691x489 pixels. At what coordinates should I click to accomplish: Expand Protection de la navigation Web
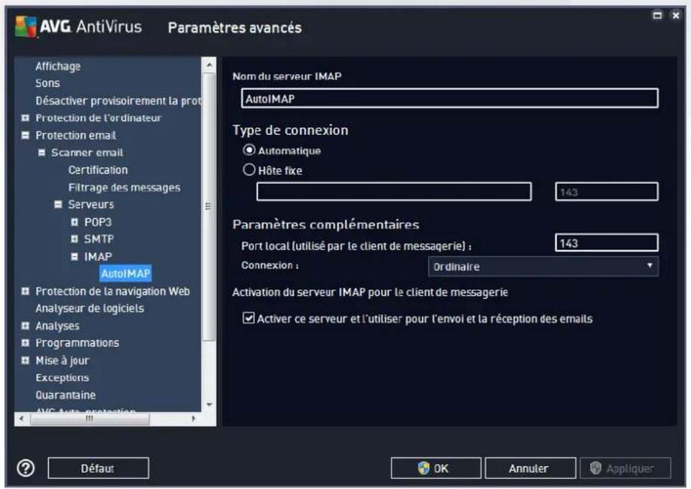tap(26, 291)
